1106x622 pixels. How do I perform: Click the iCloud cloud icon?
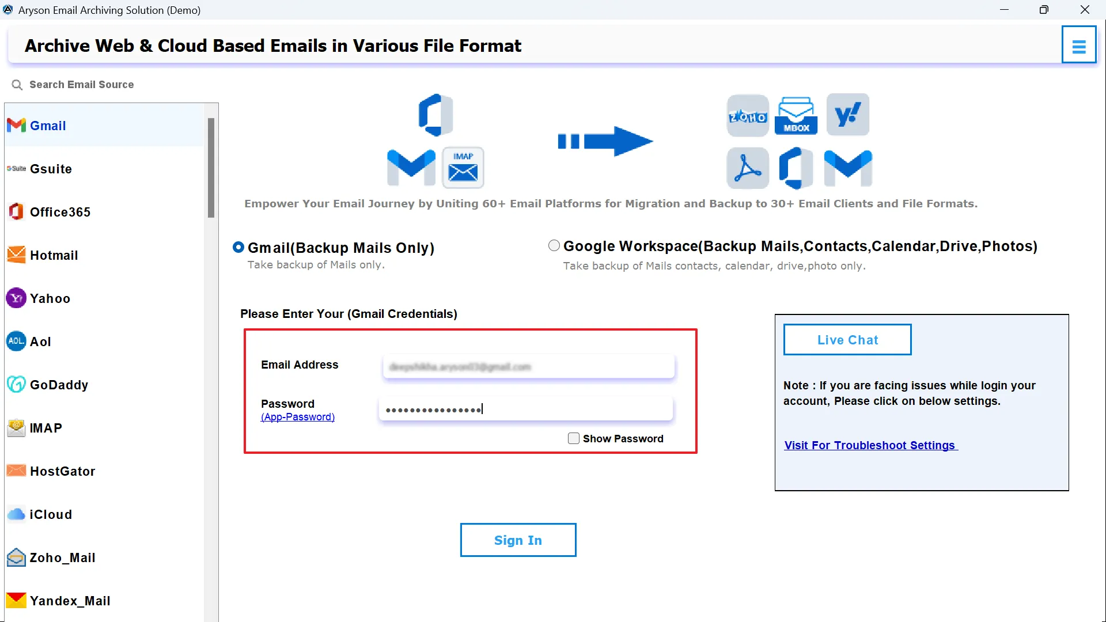(x=16, y=514)
